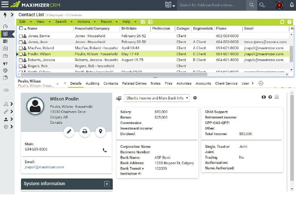
Task: Open the Actions dropdown menu
Action: (x=86, y=22)
